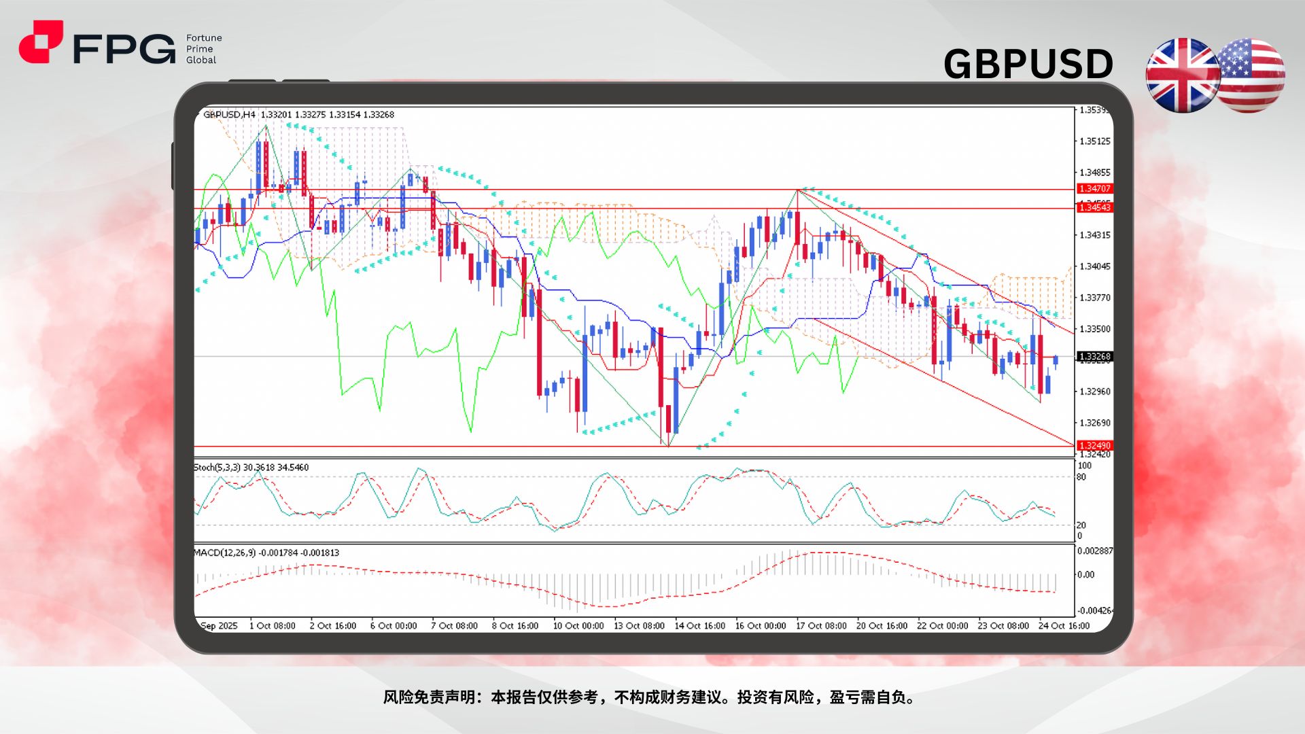Click the red FPG logo icon
Viewport: 1305px width, 734px height.
(x=41, y=42)
